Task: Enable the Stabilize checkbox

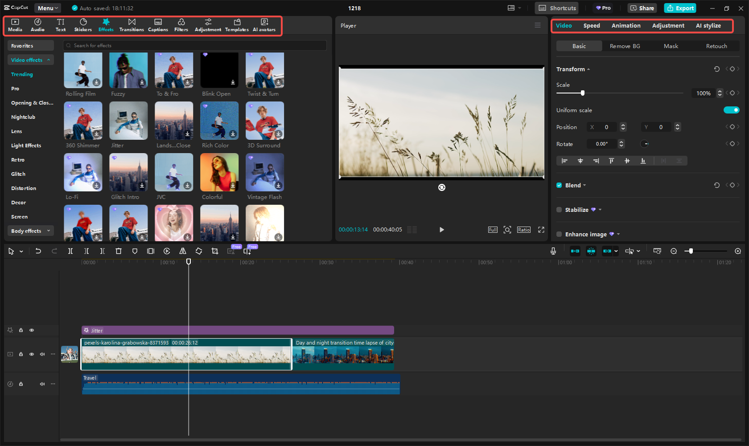Action: pyautogui.click(x=559, y=210)
